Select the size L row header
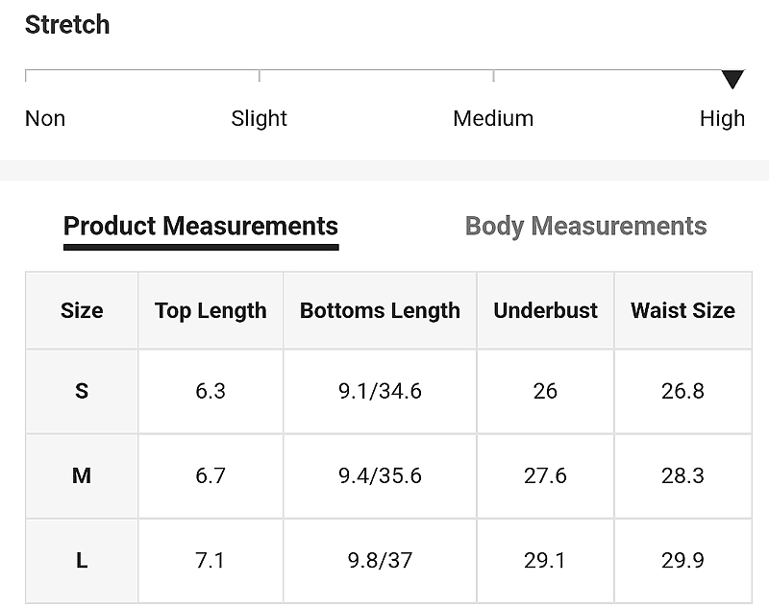769x607 pixels. pos(82,561)
